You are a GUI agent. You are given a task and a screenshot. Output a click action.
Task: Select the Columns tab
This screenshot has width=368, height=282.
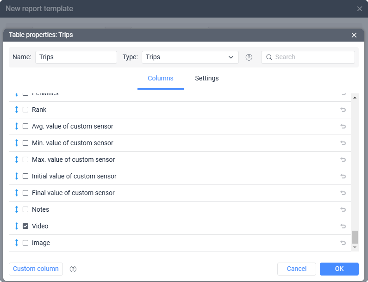click(x=161, y=79)
